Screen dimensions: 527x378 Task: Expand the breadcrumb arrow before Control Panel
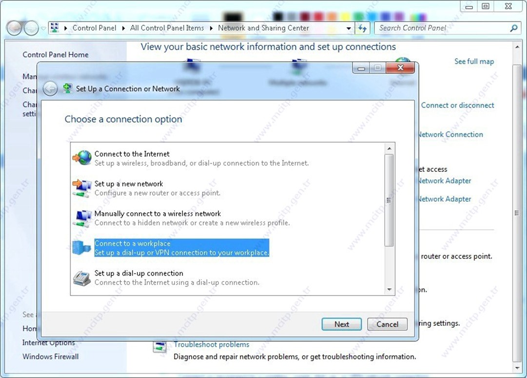tap(65, 28)
